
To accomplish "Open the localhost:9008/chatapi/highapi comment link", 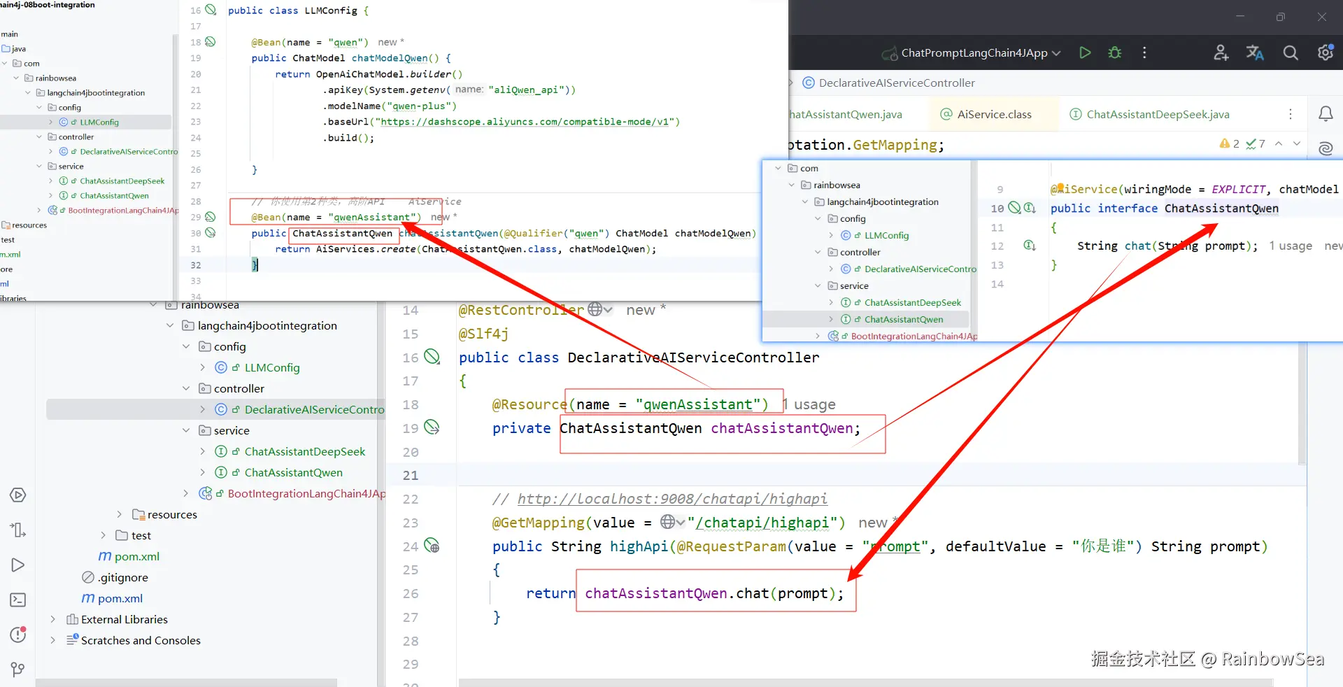I will pyautogui.click(x=672, y=499).
